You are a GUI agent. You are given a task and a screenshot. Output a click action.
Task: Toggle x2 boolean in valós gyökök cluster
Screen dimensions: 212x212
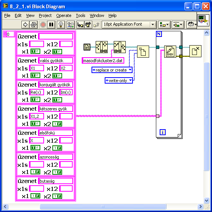click(57, 76)
